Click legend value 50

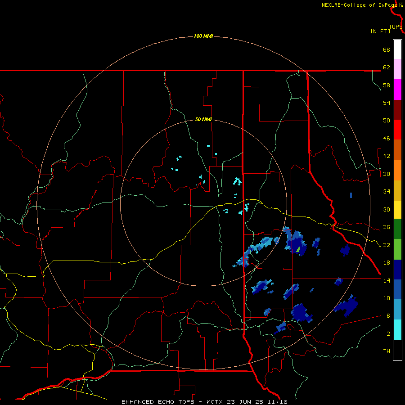pyautogui.click(x=387, y=121)
